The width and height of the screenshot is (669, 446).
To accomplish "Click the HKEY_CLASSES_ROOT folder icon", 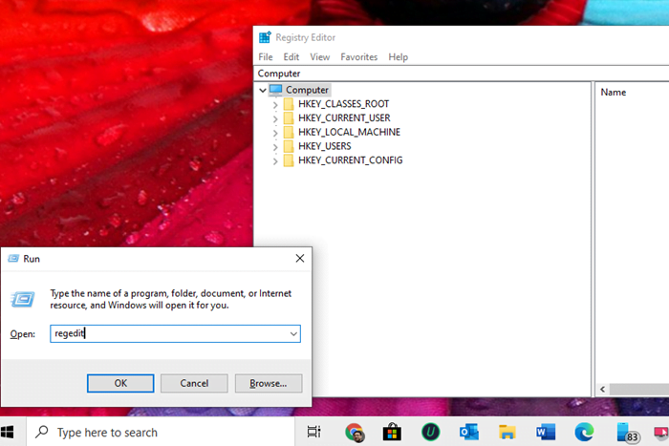I will tap(289, 104).
